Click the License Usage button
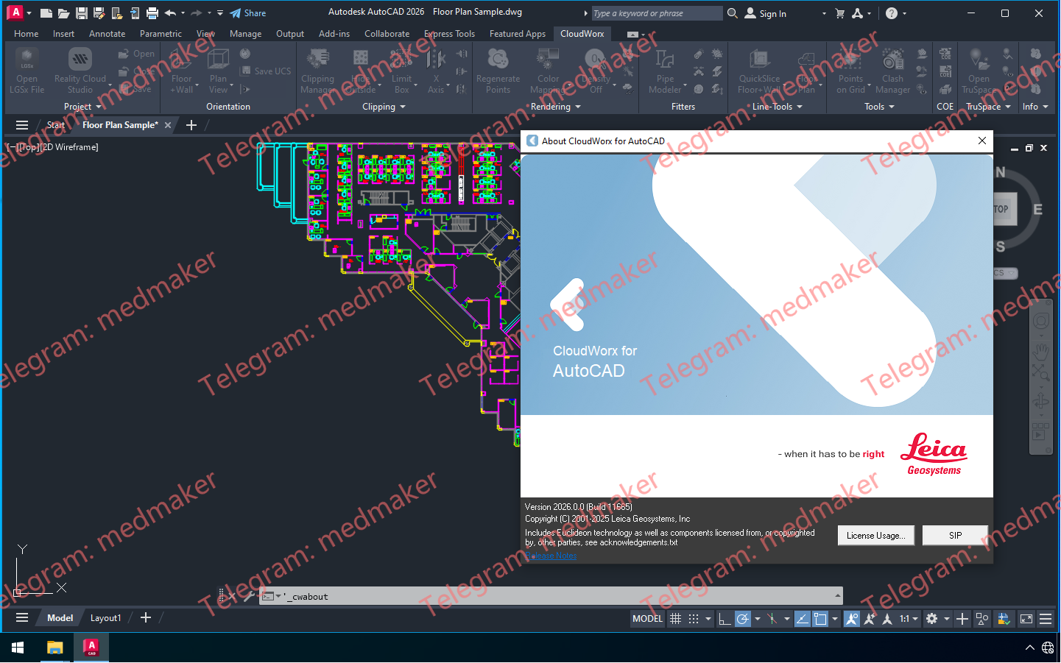Screen dimensions: 1061x663 pyautogui.click(x=875, y=535)
